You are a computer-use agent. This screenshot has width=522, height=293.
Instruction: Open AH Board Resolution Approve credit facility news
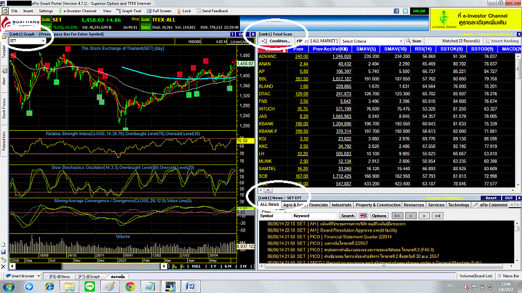[332, 230]
